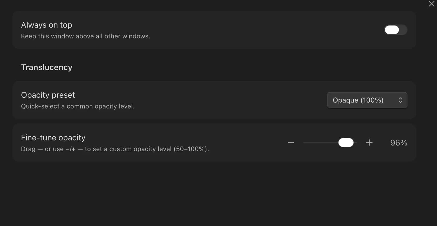Click the "Fine-tune opacity" label
Viewport: 437px width, 226px height.
(53, 138)
